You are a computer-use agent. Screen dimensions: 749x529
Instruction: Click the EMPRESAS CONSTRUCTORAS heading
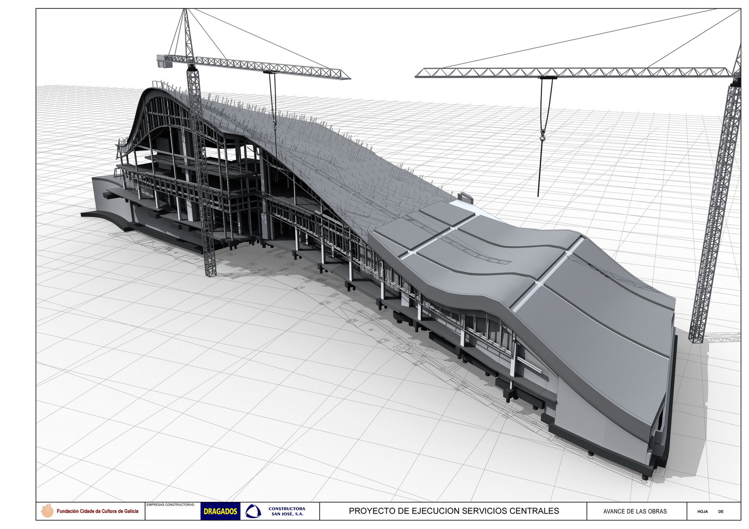pos(170,505)
